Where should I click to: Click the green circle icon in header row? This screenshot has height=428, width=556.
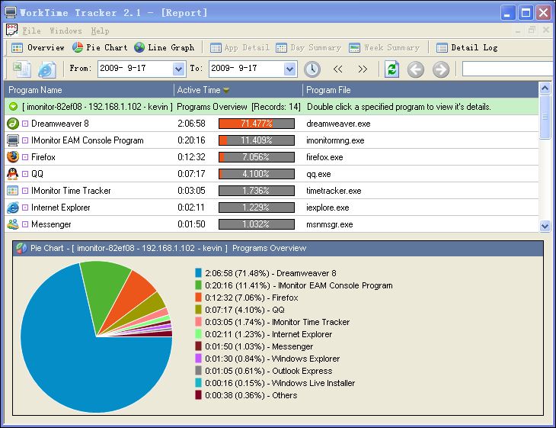tap(13, 106)
